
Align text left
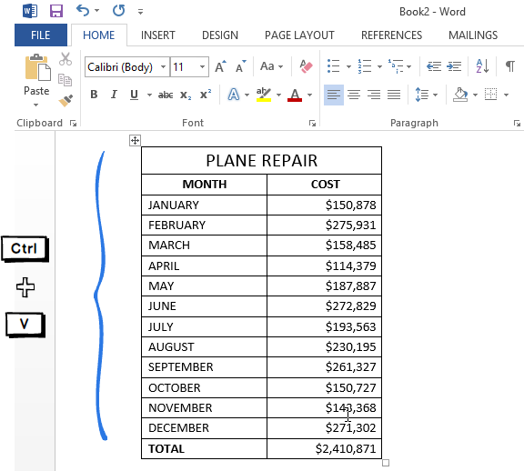click(334, 95)
